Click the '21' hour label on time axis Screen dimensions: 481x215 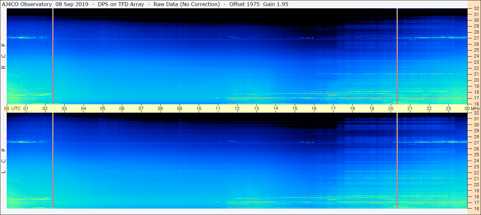click(410, 108)
